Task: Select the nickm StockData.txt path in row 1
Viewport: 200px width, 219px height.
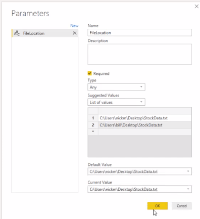Action: tap(145, 118)
